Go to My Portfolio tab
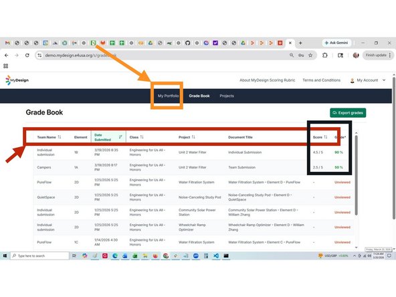Image resolution: width=396 pixels, height=297 pixels. click(168, 96)
